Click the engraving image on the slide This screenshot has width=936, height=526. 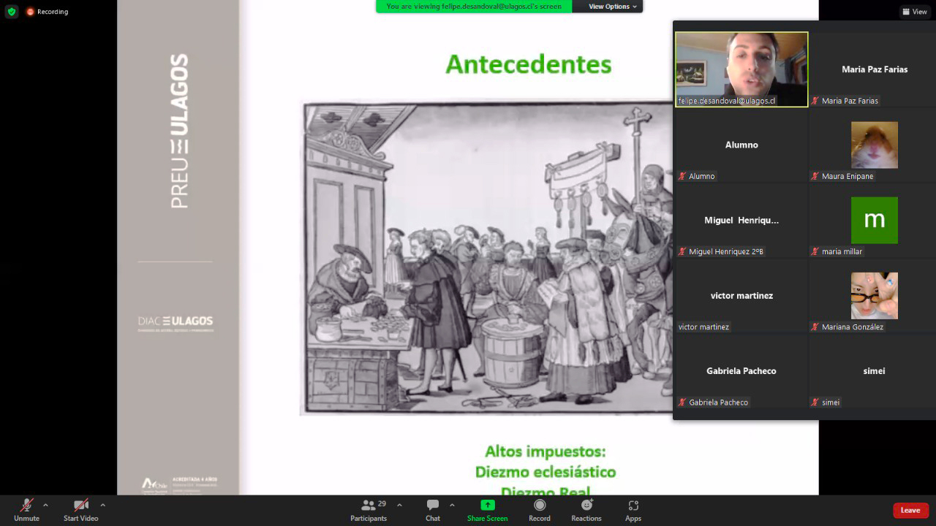click(486, 258)
